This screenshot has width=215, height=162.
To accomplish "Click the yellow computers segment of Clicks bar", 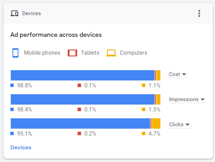I will (156, 123).
